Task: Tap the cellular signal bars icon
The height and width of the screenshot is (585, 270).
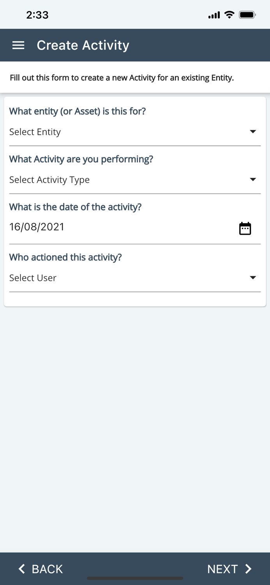Action: tap(214, 15)
